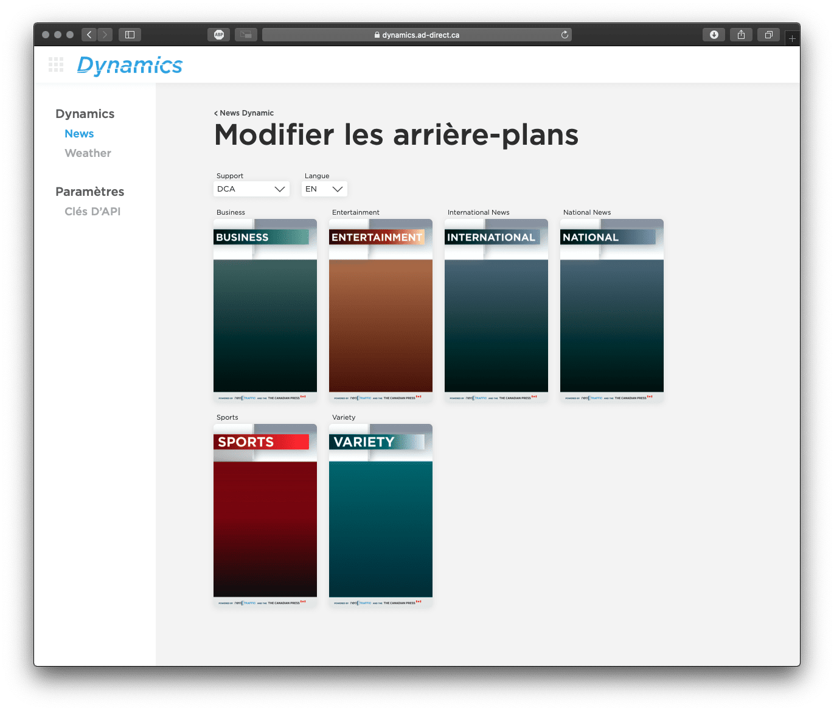Click the address bar URL field
The image size is (834, 711).
pos(417,35)
